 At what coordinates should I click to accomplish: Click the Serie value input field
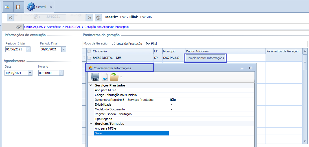[x=211, y=133]
